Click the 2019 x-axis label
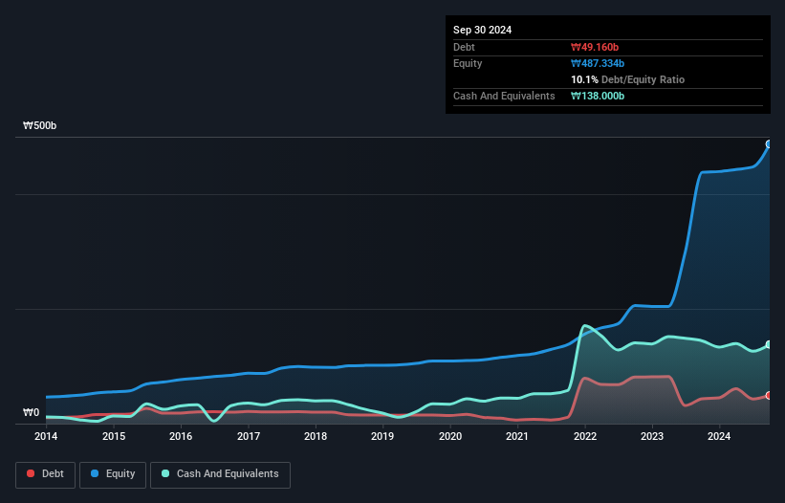This screenshot has height=503, width=785. 382,436
